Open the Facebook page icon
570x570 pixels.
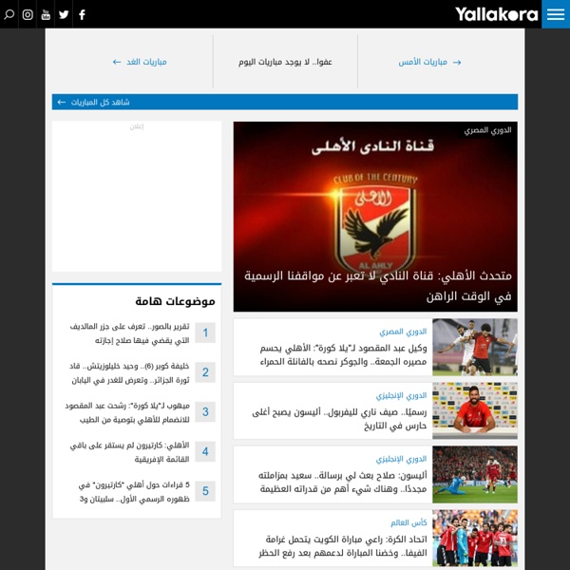coord(82,14)
